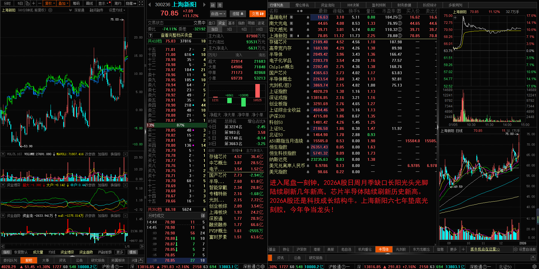Open status bar settings gear bottom right
539x269 pixels.
click(x=535, y=266)
